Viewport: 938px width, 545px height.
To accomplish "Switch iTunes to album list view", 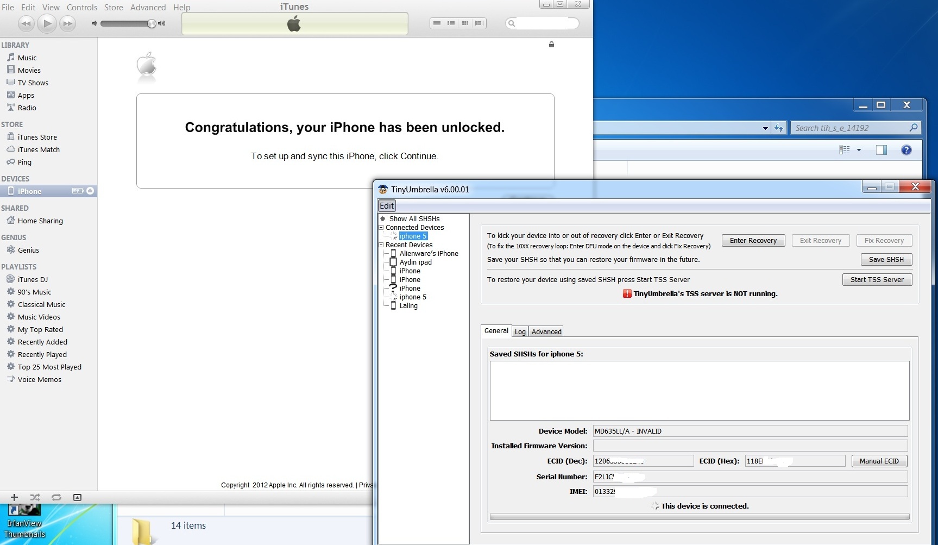I will pos(451,23).
